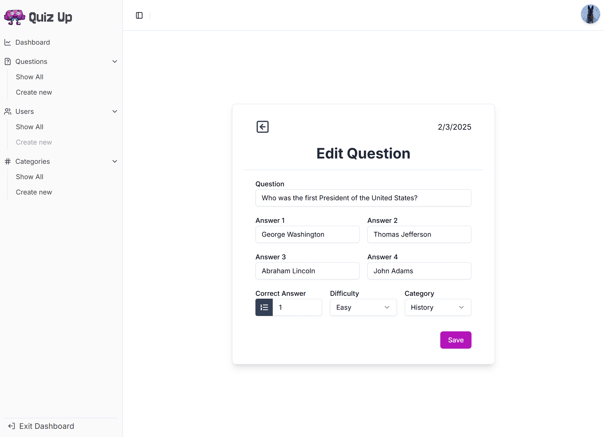The height and width of the screenshot is (437, 604).
Task: Click the Categories hash icon
Action: coord(8,161)
